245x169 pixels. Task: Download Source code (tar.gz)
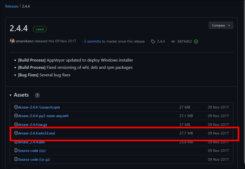[x=34, y=159]
